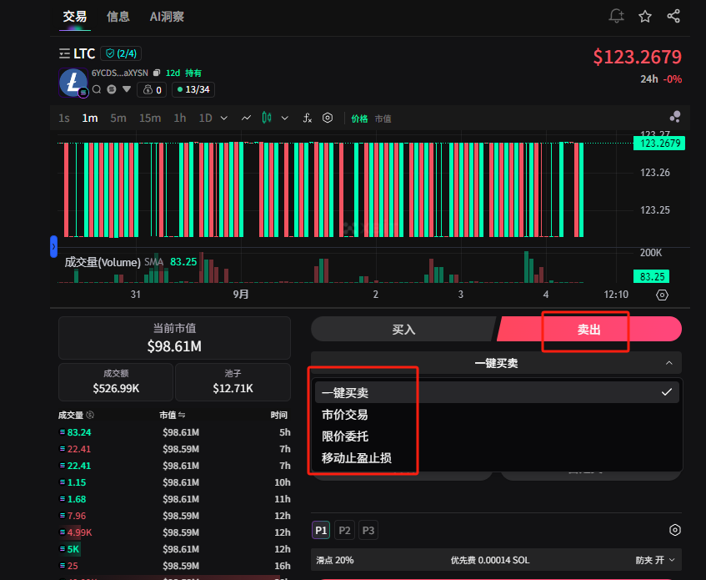Select the 卖出 sell tab
This screenshot has width=706, height=580.
point(589,330)
